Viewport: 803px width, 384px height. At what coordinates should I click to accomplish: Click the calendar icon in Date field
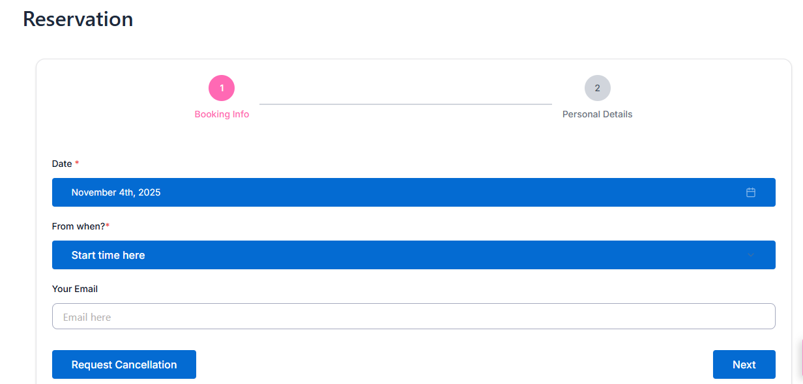(750, 192)
